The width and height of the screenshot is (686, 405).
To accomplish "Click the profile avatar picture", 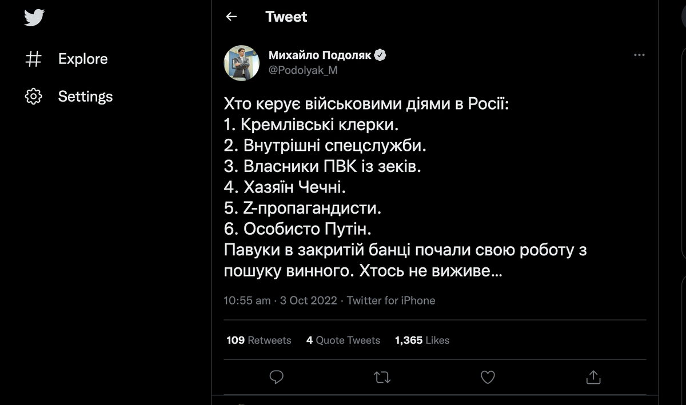I will [x=241, y=63].
